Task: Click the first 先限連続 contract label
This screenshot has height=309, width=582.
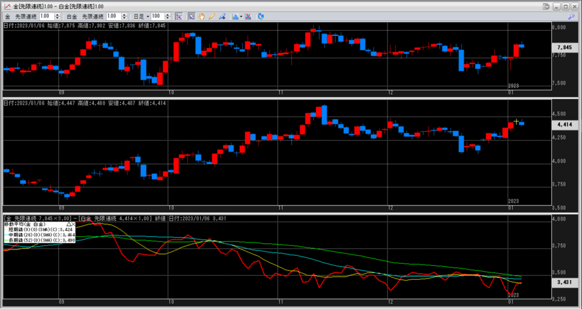Action: point(26,16)
